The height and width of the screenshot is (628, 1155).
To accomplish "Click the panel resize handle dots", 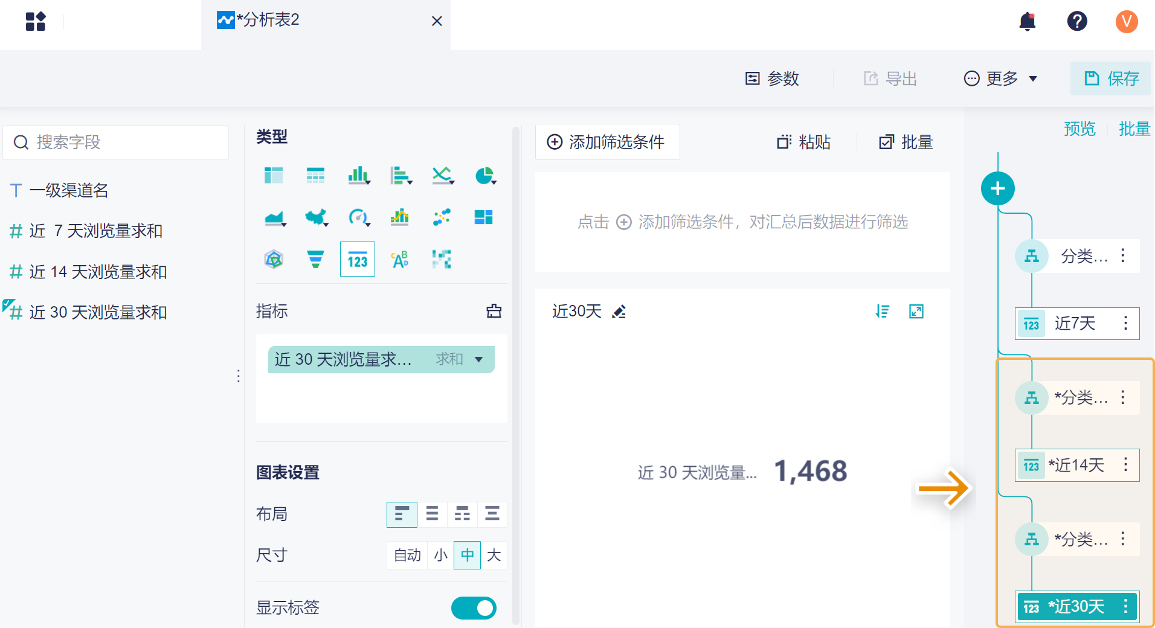I will pos(239,376).
